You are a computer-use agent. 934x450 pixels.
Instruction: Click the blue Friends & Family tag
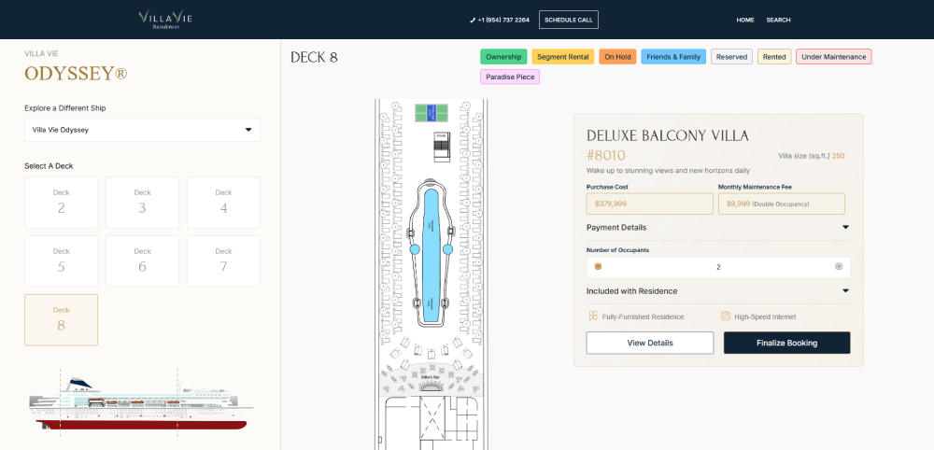[673, 57]
